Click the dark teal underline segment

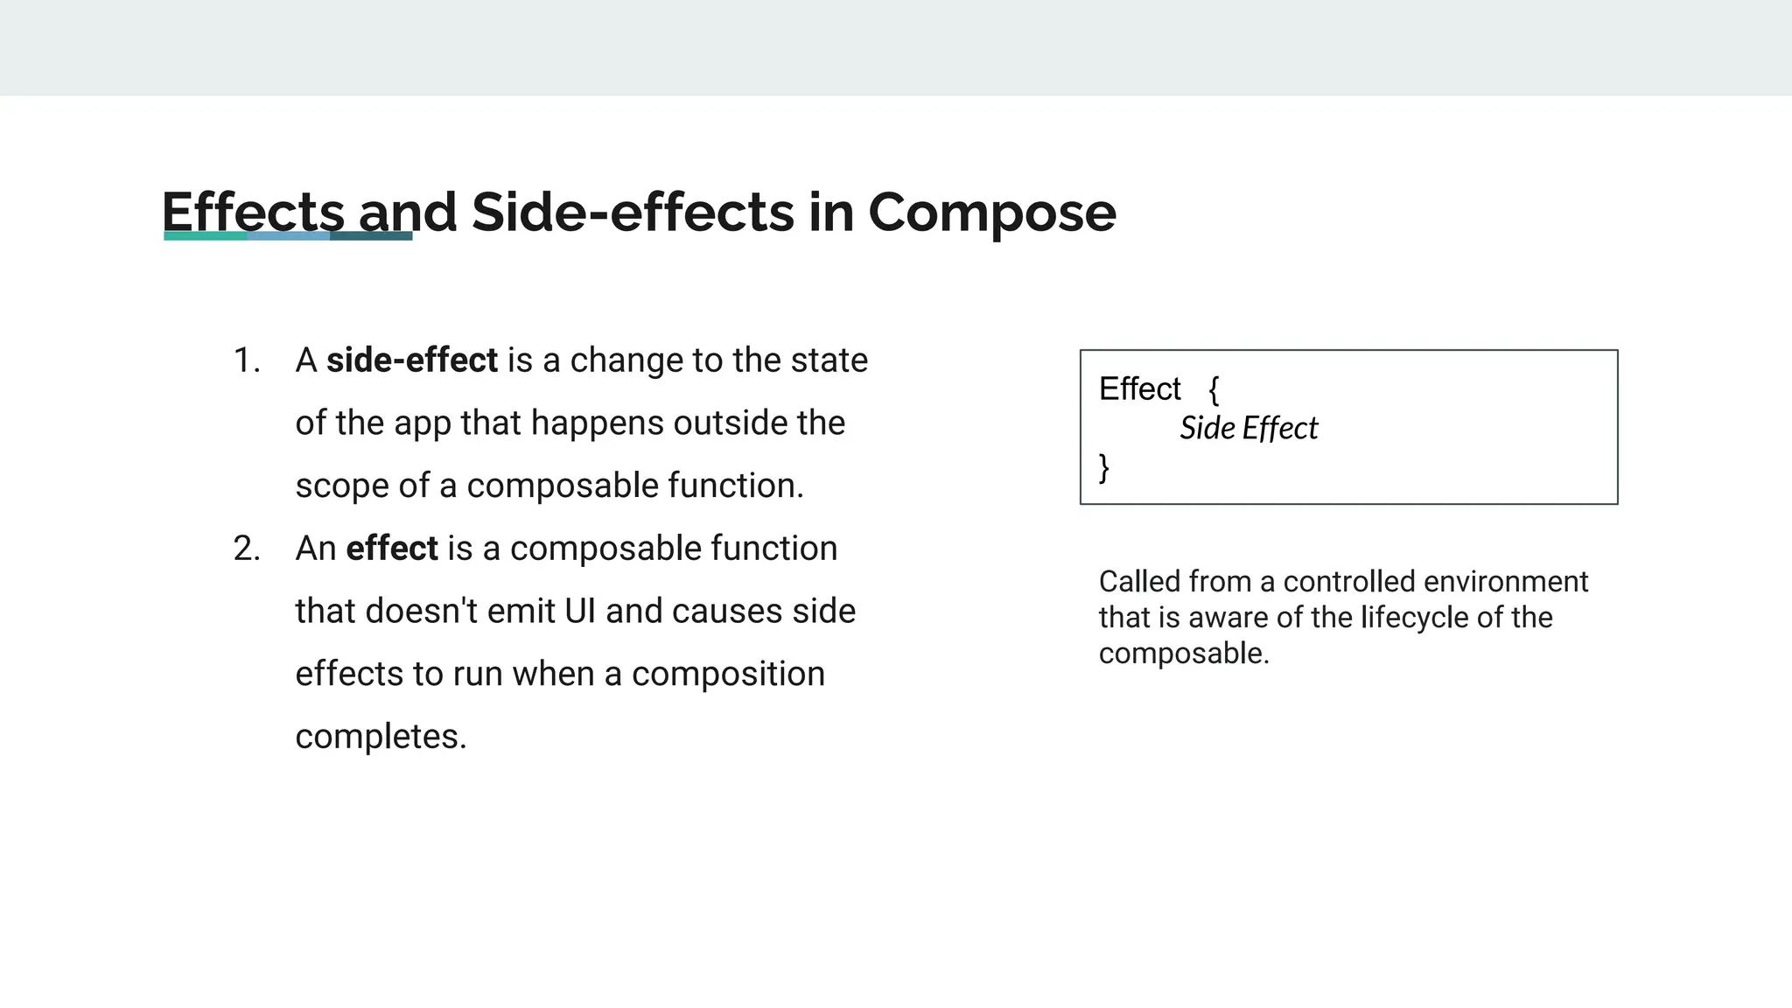click(x=371, y=235)
